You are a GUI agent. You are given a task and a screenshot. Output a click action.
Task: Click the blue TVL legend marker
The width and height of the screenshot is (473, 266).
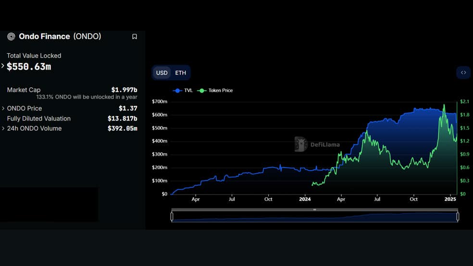177,90
